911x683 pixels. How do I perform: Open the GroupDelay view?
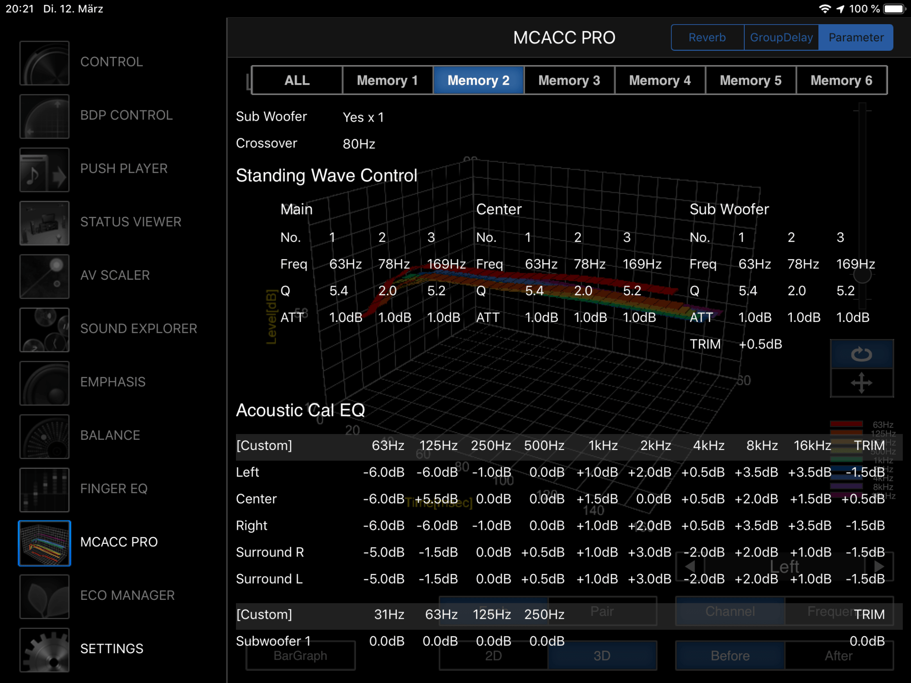[x=781, y=37]
